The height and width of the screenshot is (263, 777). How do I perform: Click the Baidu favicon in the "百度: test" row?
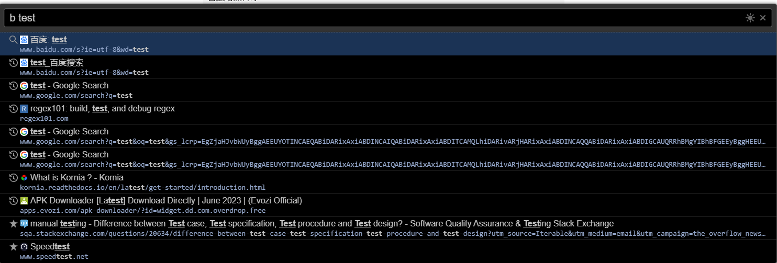tap(24, 39)
